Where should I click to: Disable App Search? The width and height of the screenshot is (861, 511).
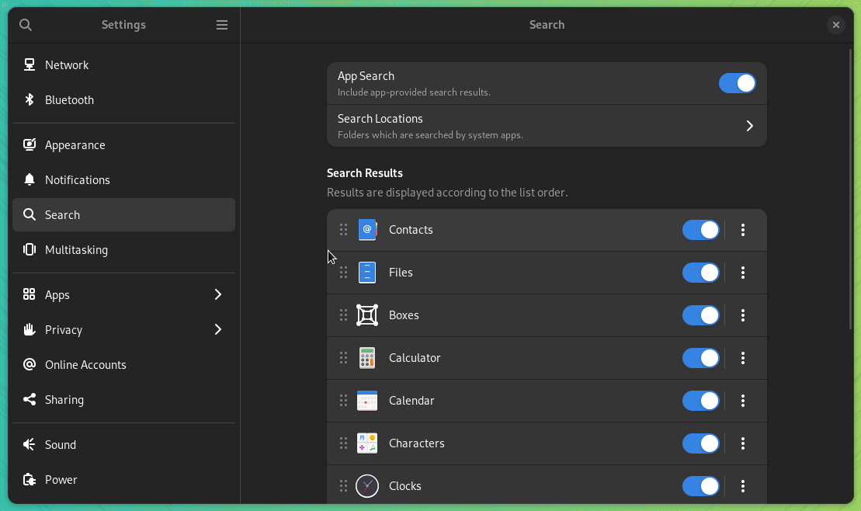(737, 82)
